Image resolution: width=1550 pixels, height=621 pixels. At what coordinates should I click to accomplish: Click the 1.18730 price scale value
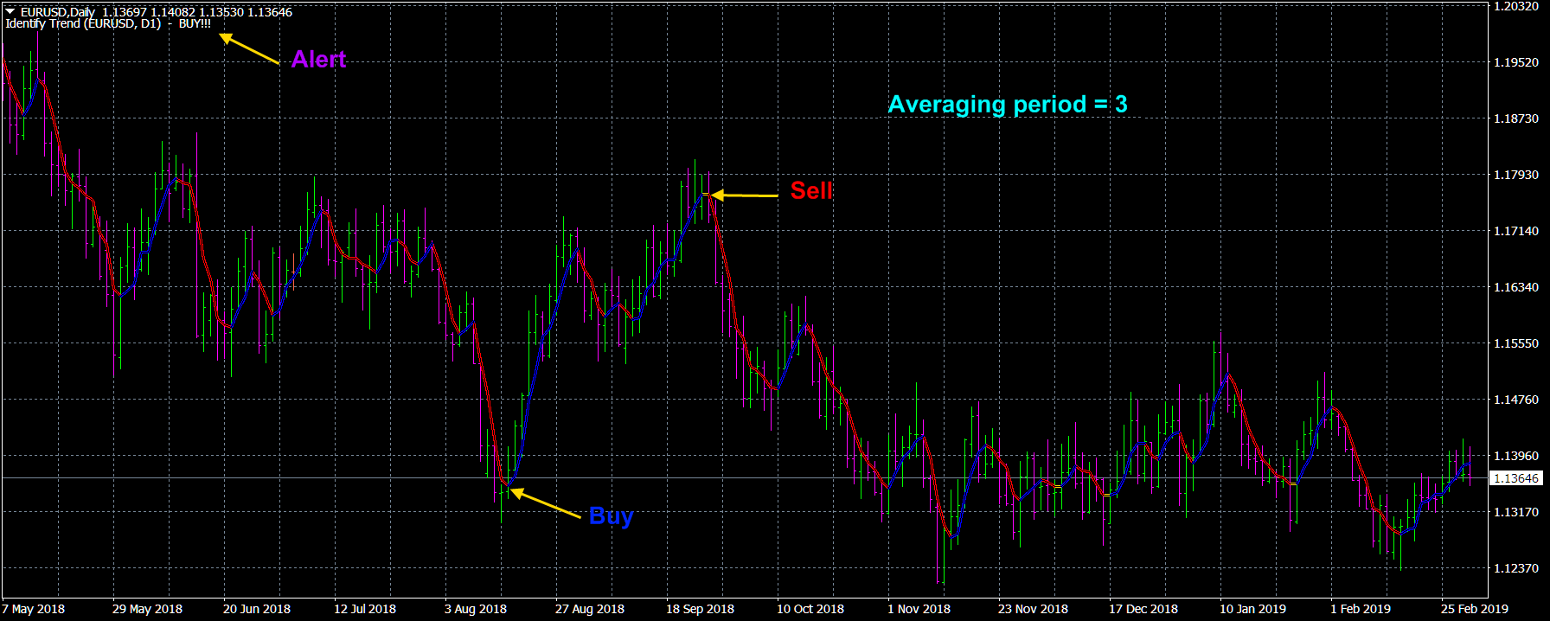tap(1517, 118)
